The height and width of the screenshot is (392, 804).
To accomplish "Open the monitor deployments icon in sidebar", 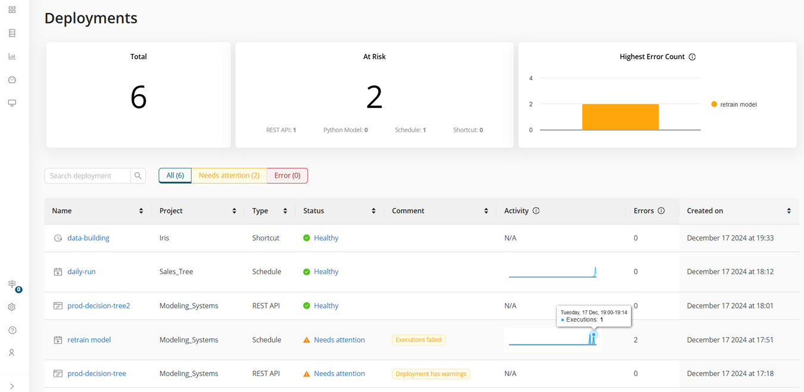I will coord(12,103).
